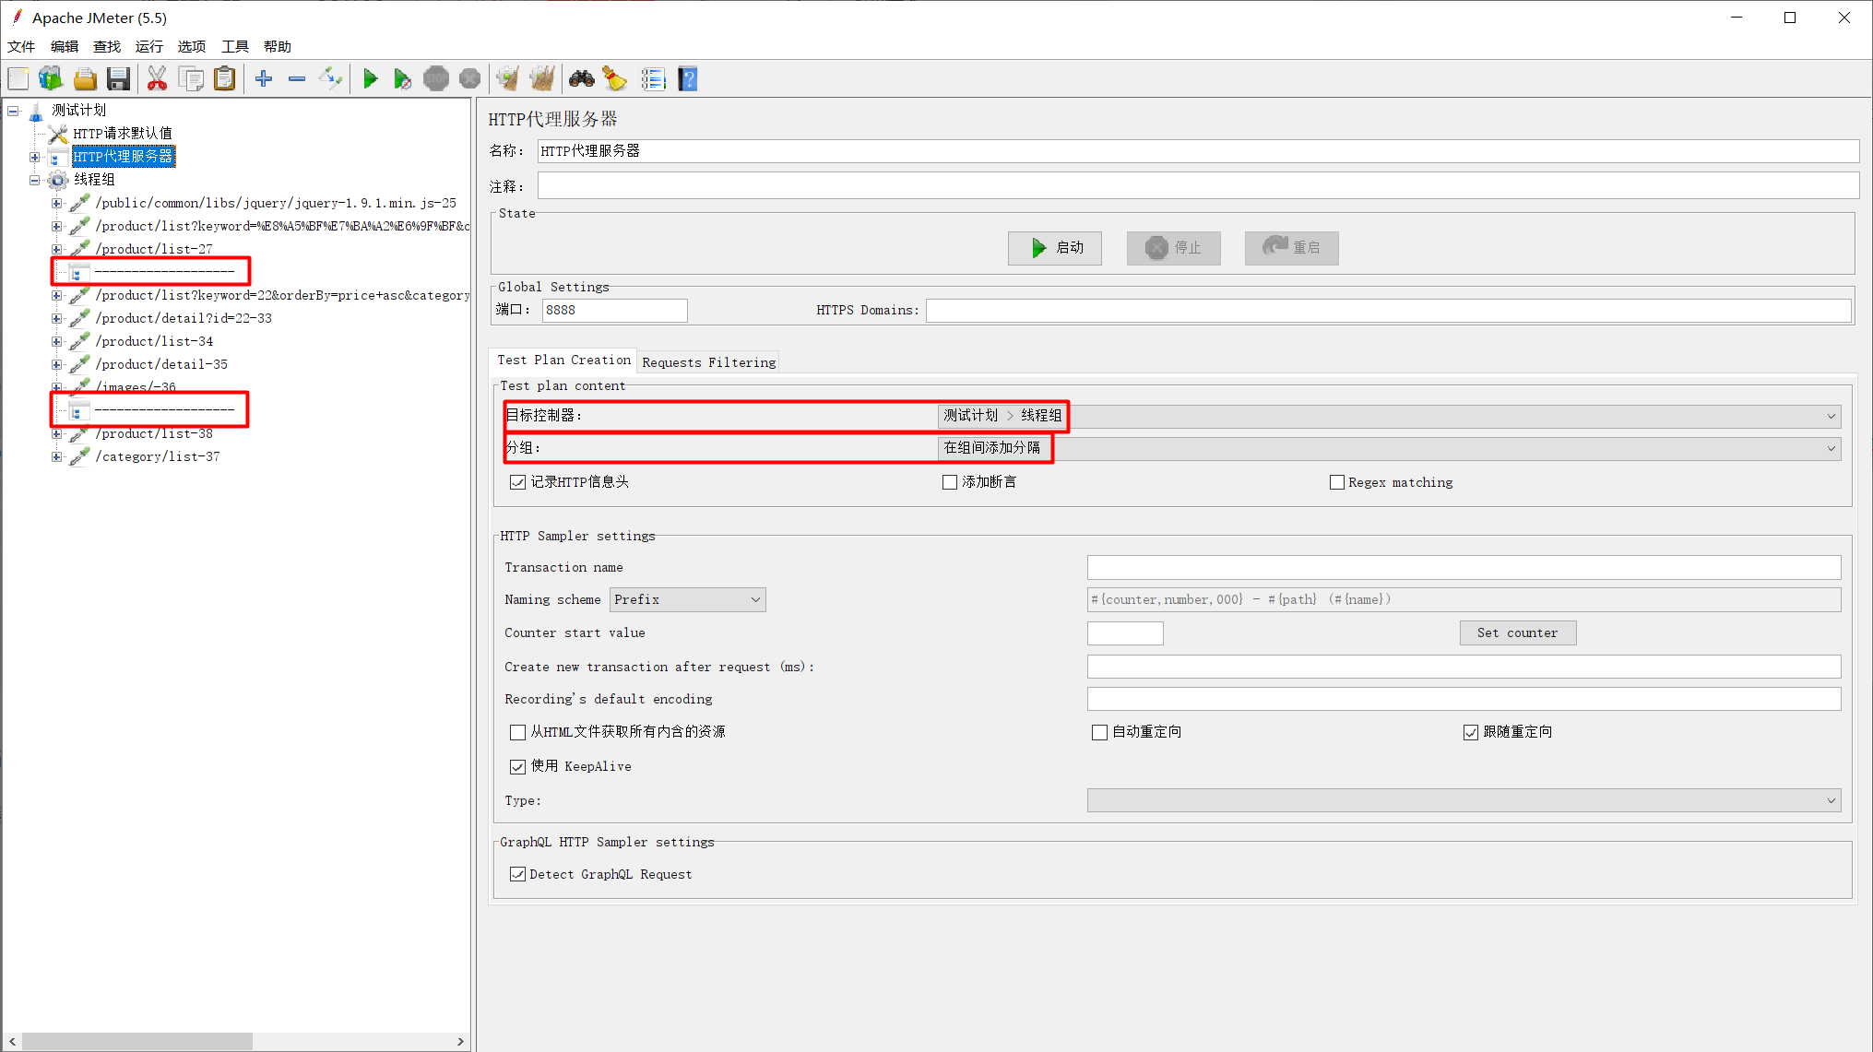Toggle 记录HTTP信息头 checkbox
This screenshot has height=1052, width=1873.
point(517,482)
